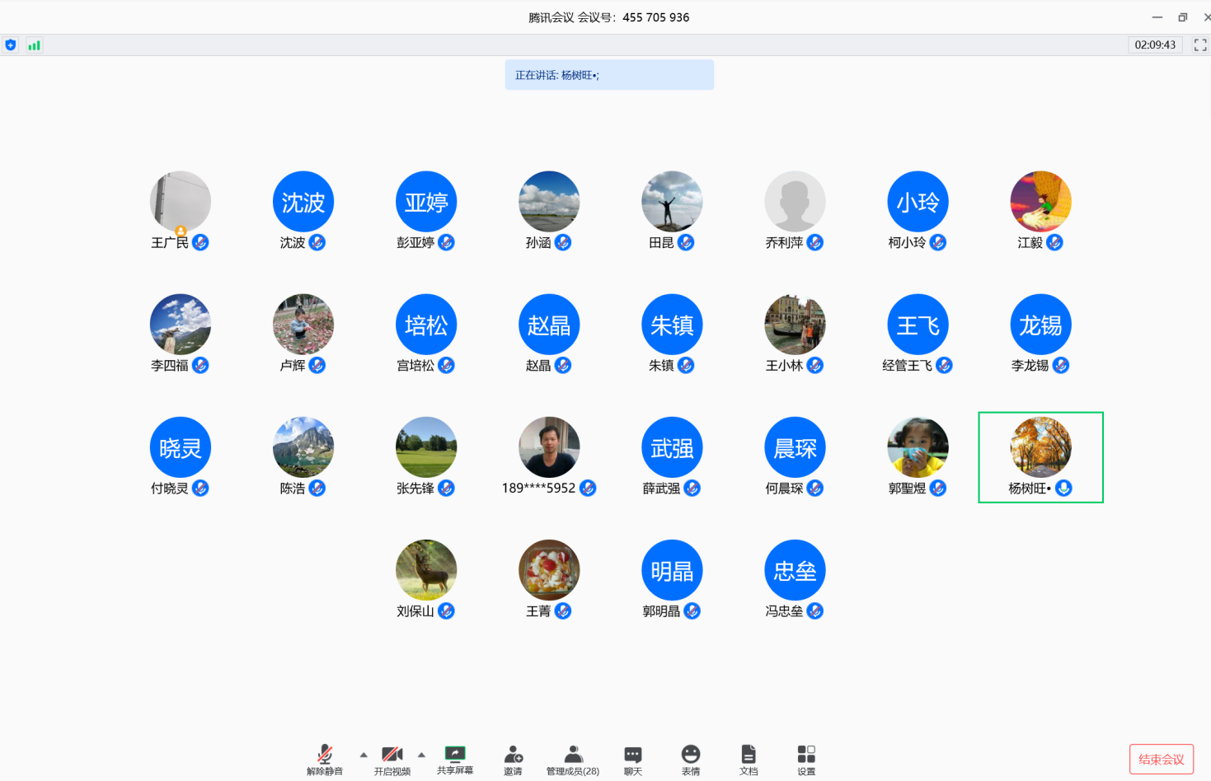
Task: Click the share screen icon
Action: [x=454, y=754]
